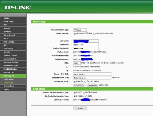This screenshot has height=116, width=153.
Task: Open Access Control menu
Action: [13, 59]
